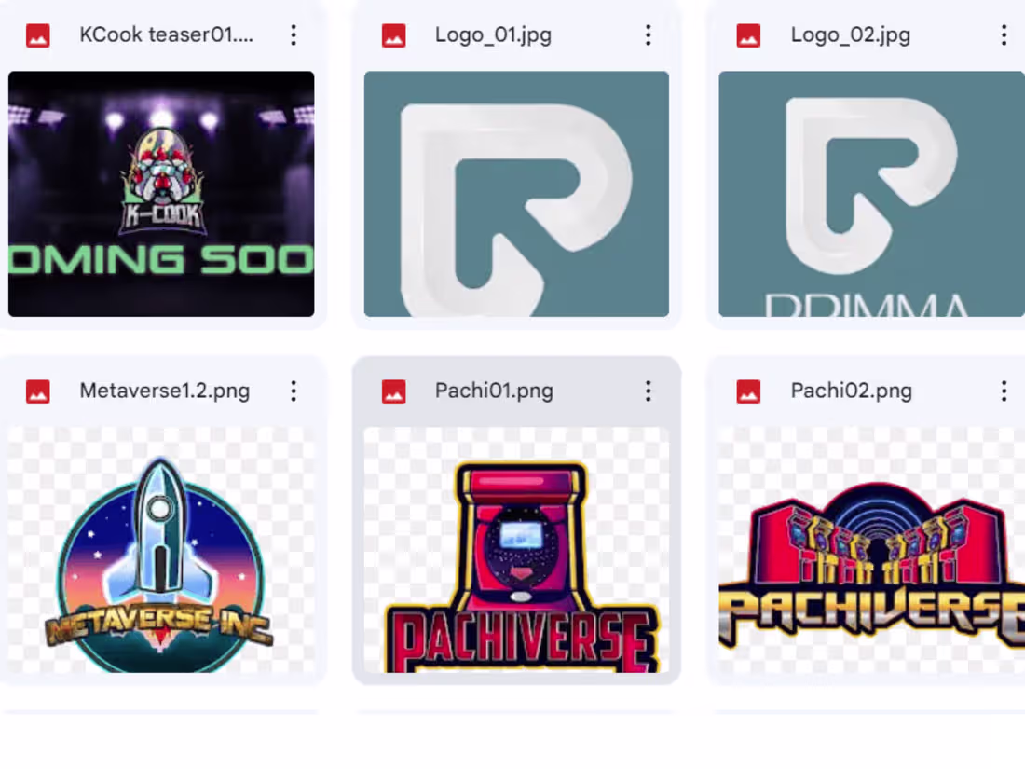1025x769 pixels.
Task: Open the options menu for Logo_02.jpg
Action: coord(1004,35)
